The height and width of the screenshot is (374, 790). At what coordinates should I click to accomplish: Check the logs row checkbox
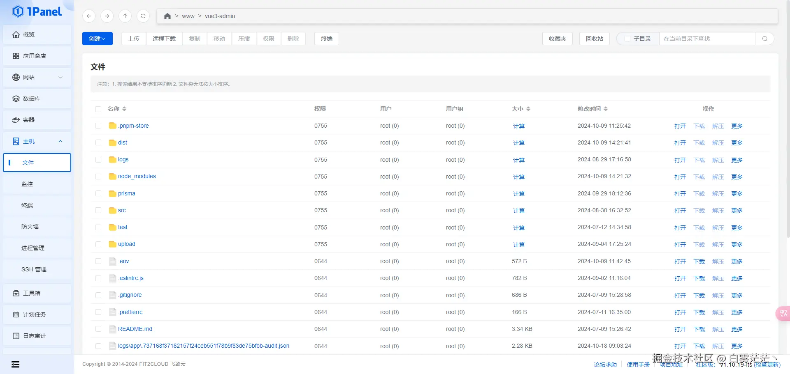coord(98,160)
